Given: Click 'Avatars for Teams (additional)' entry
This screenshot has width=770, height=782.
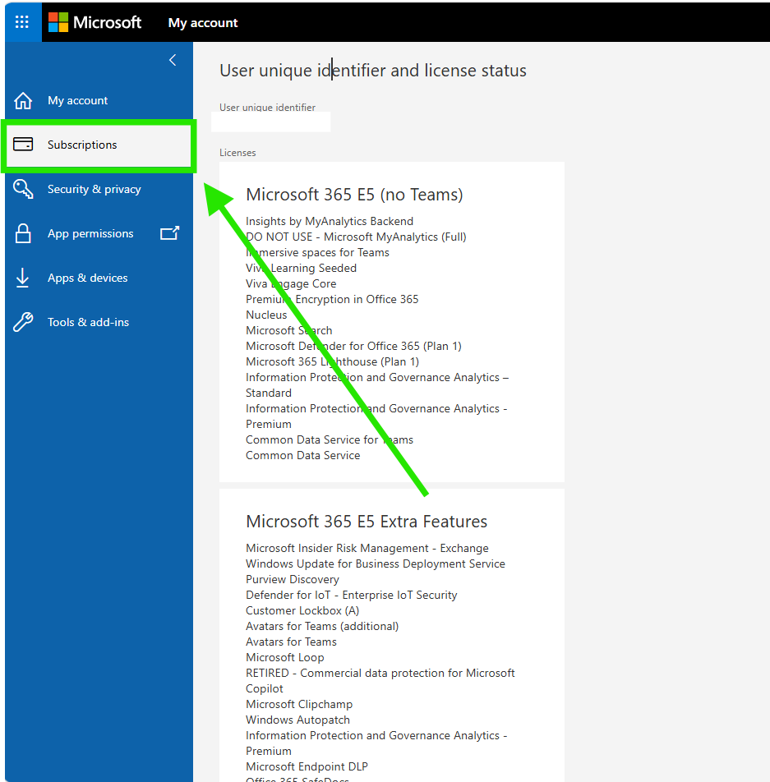Looking at the screenshot, I should point(322,626).
